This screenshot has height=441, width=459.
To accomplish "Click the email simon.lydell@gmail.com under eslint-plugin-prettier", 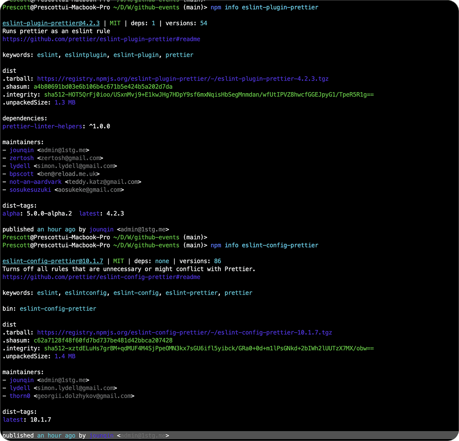I will (75, 166).
